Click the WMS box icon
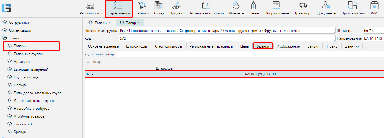This screenshot has width=384, height=138. pos(375,5)
